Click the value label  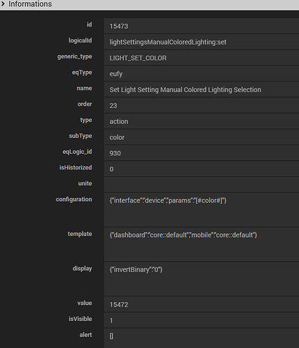(85, 303)
